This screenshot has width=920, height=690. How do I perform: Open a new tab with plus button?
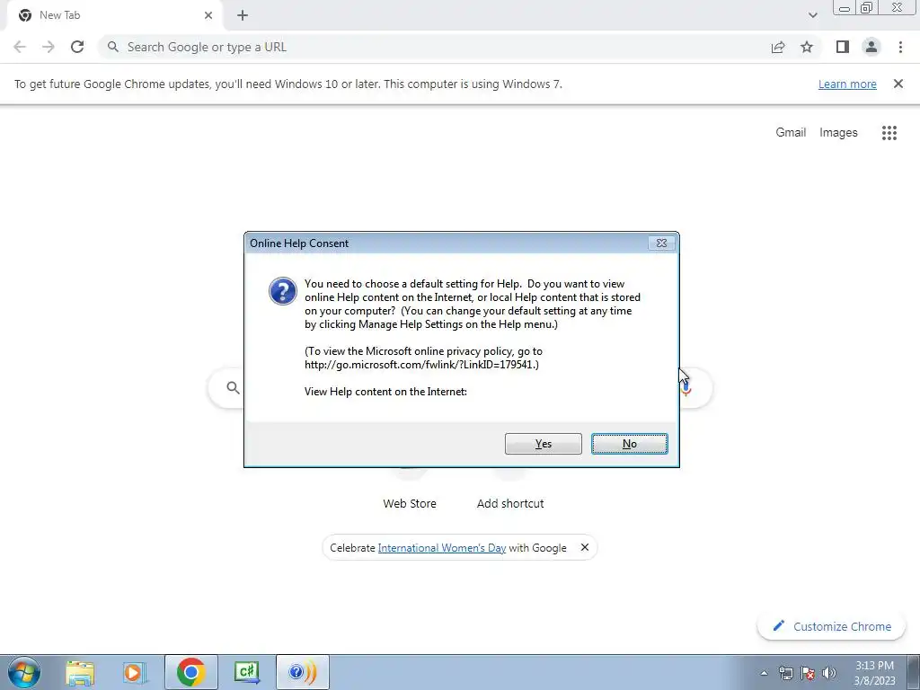tap(243, 15)
